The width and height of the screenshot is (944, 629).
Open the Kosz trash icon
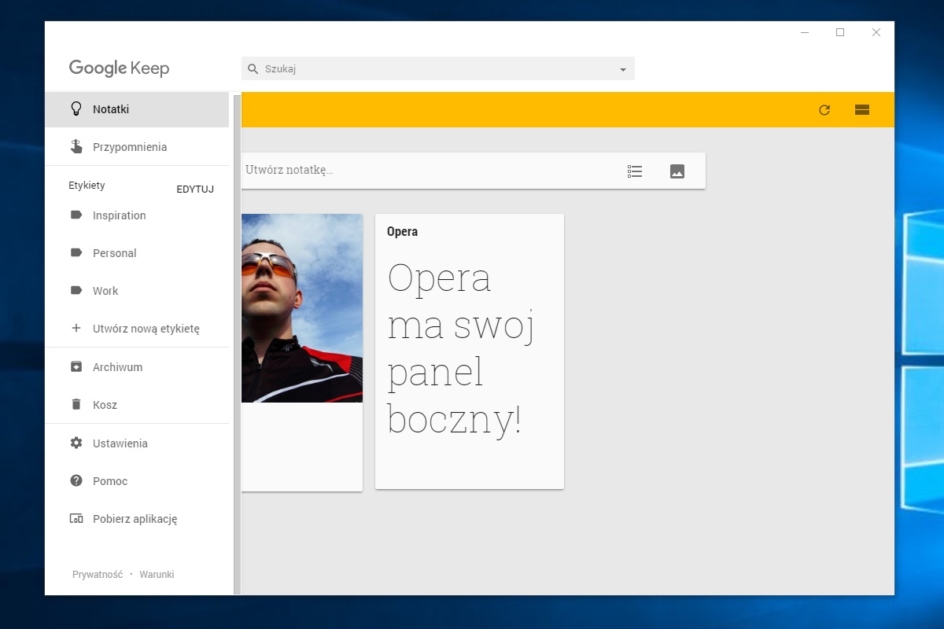[x=76, y=405]
